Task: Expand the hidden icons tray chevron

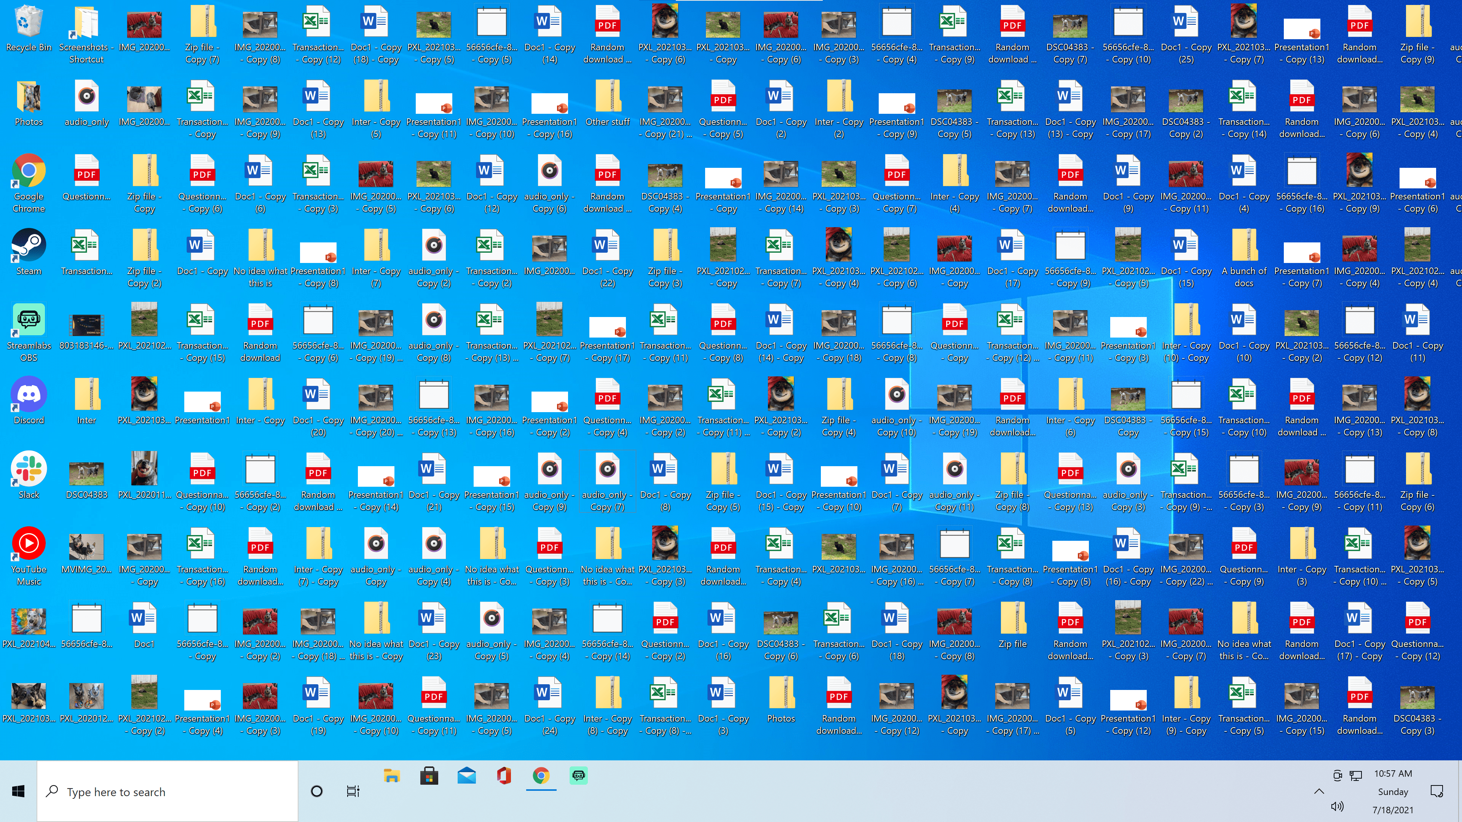Action: 1319,792
